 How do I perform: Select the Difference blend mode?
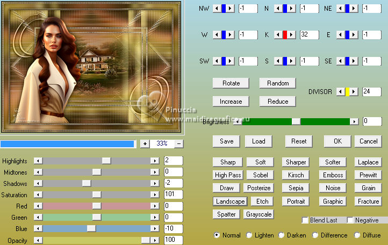pos(315,235)
